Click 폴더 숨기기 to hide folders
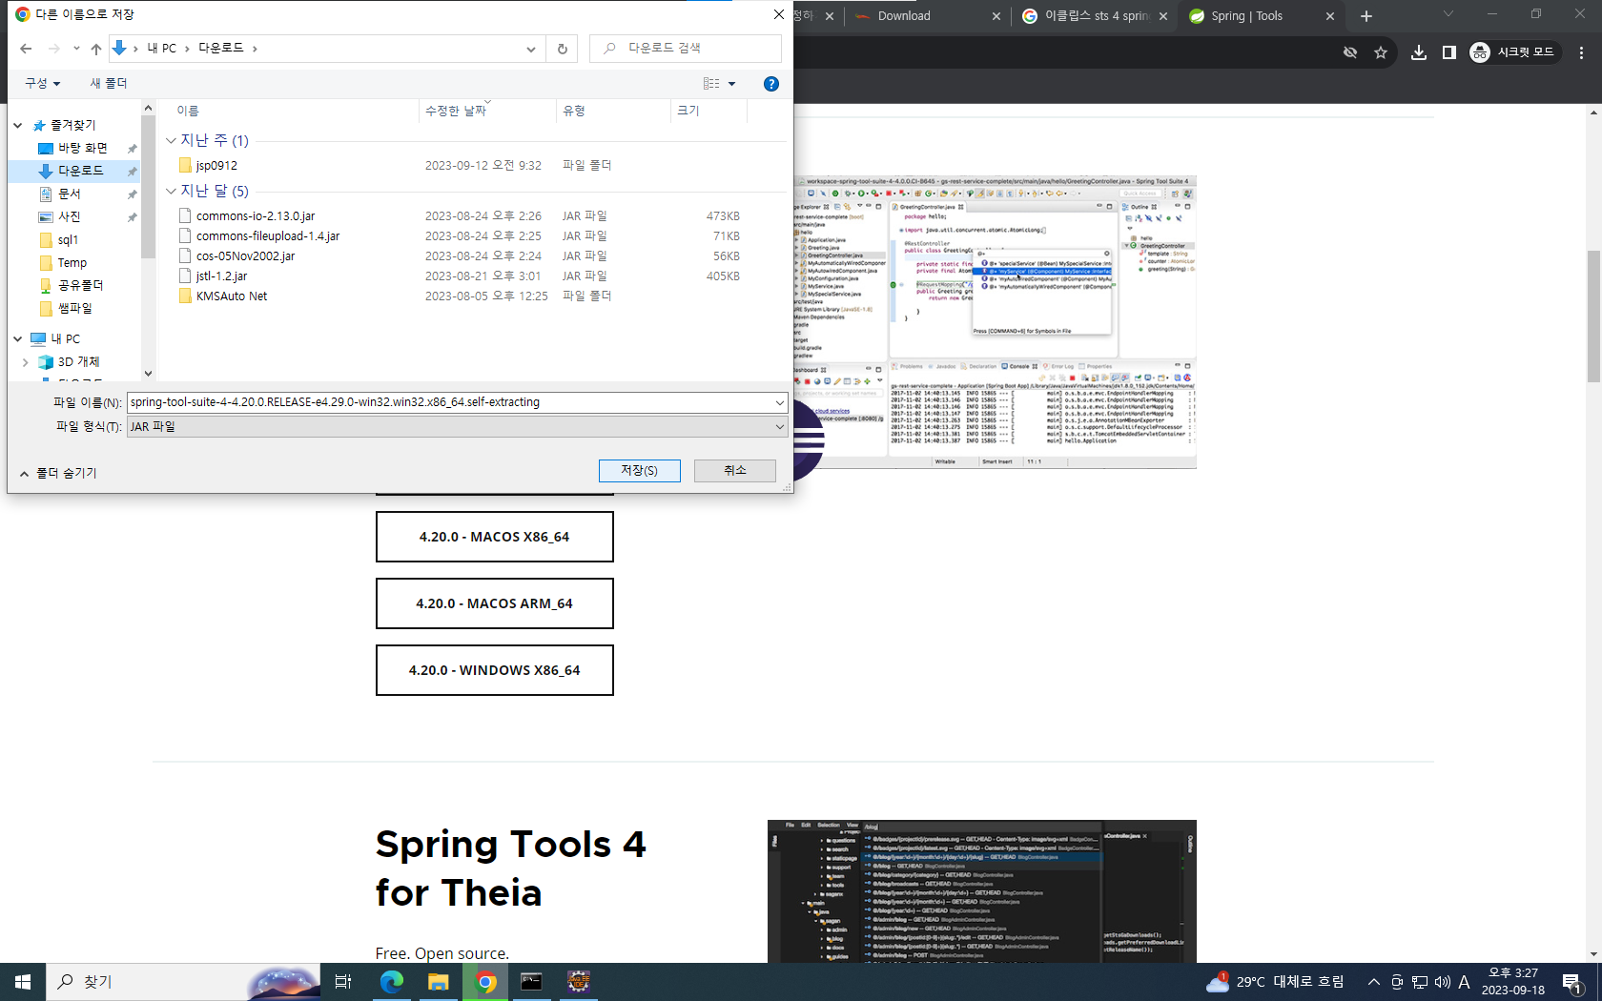Screen dimensions: 1602x1001 tap(58, 473)
